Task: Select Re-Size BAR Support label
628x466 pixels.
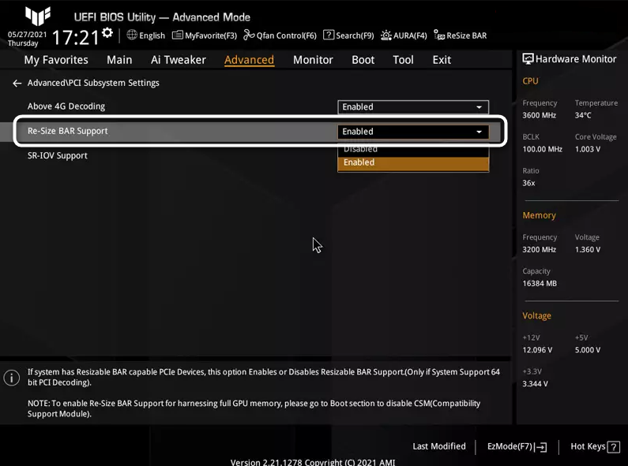Action: (67, 131)
